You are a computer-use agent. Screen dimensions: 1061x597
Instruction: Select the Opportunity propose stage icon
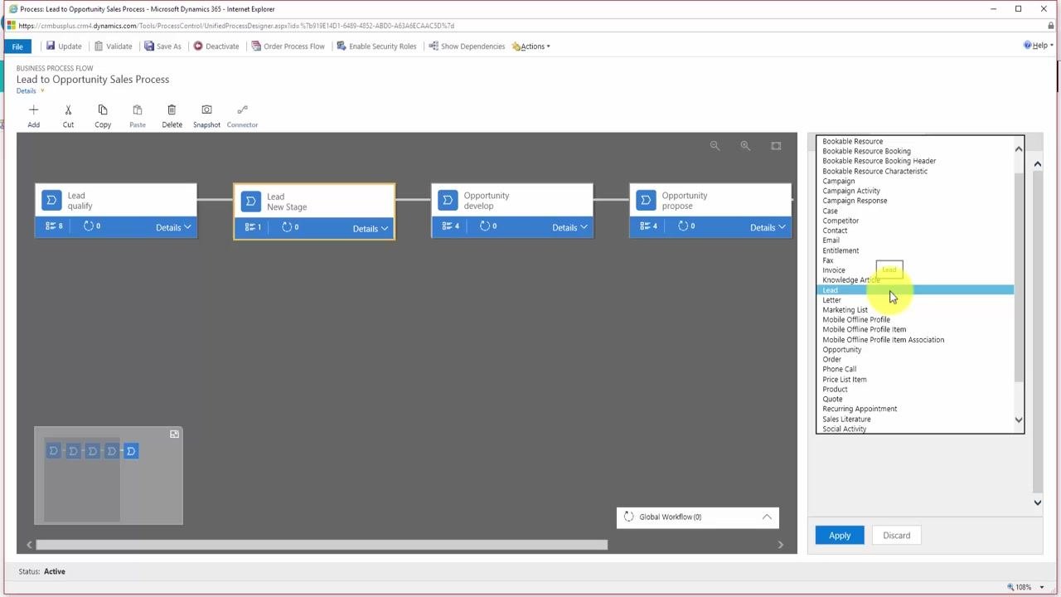click(x=646, y=200)
